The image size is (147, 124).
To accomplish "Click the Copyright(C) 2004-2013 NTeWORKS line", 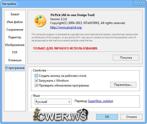I will click(88, 23).
